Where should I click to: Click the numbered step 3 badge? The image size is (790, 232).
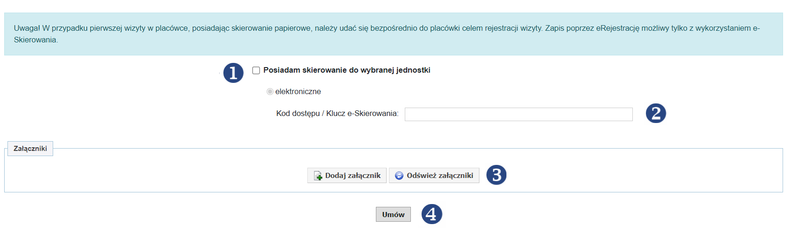tap(496, 175)
